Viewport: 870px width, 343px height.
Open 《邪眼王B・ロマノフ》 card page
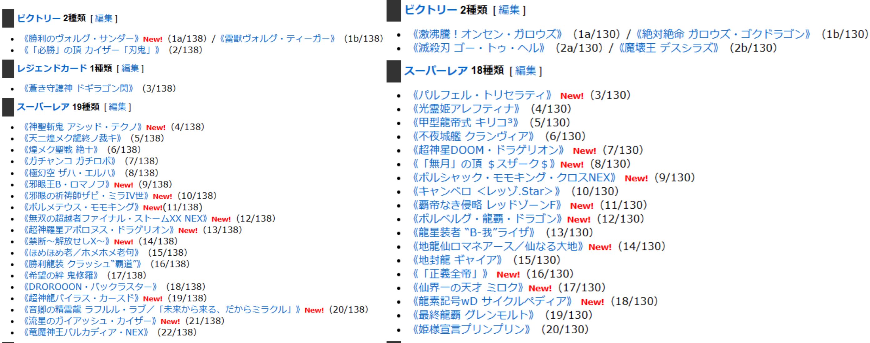pyautogui.click(x=67, y=184)
